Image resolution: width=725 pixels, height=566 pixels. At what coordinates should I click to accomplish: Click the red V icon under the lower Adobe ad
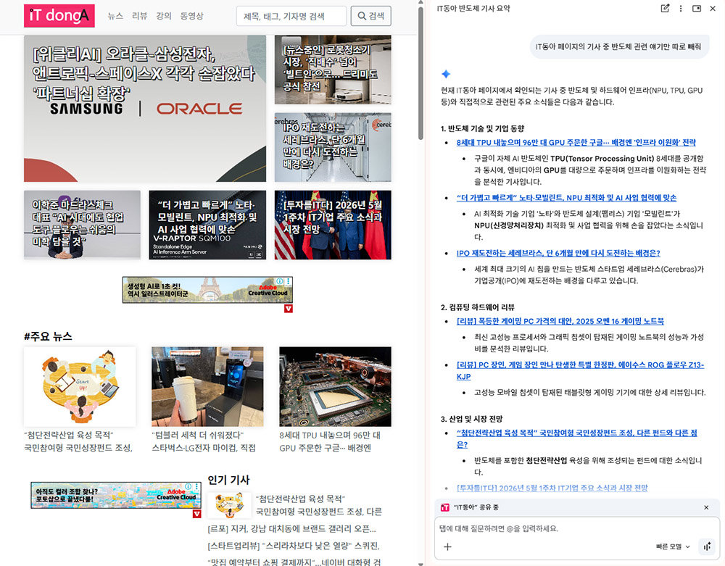pyautogui.click(x=196, y=513)
